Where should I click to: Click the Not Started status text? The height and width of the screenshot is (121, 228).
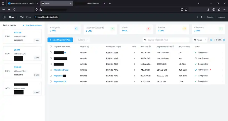(x=203, y=58)
